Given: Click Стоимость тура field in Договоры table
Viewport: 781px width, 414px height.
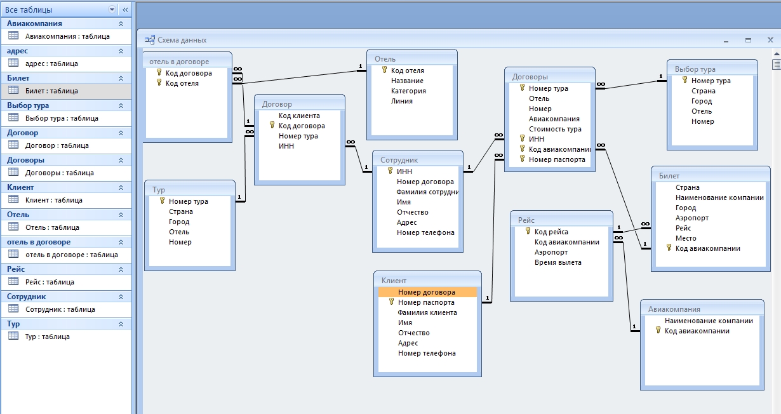Looking at the screenshot, I should pos(555,129).
